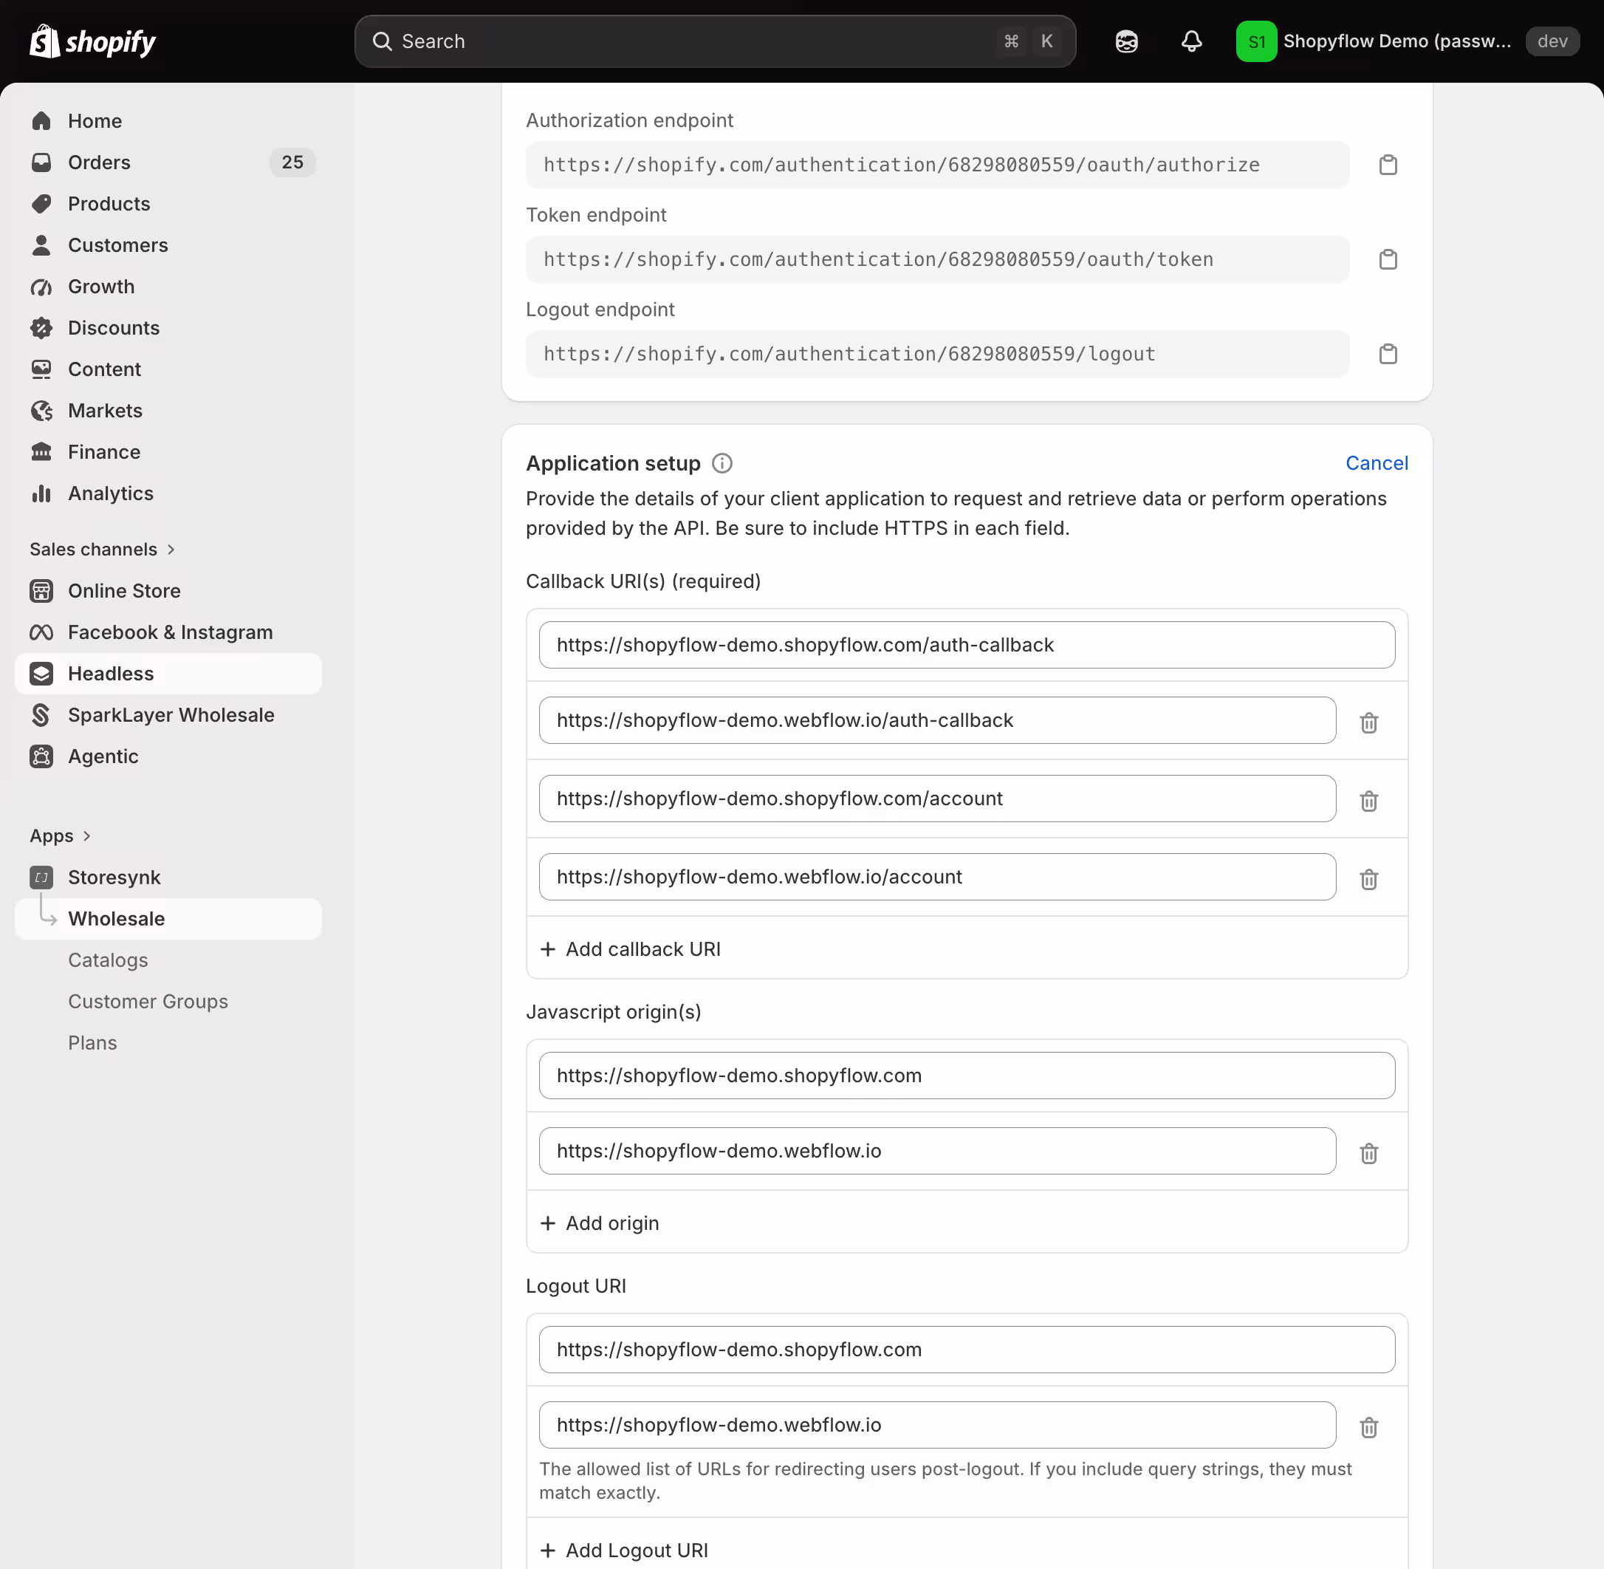Image resolution: width=1604 pixels, height=1569 pixels.
Task: Open the notifications bell
Action: (1191, 41)
